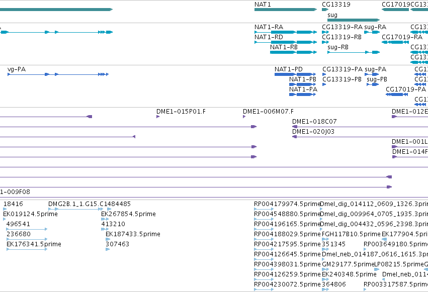Select the CG13319-PA feature

(324, 74)
